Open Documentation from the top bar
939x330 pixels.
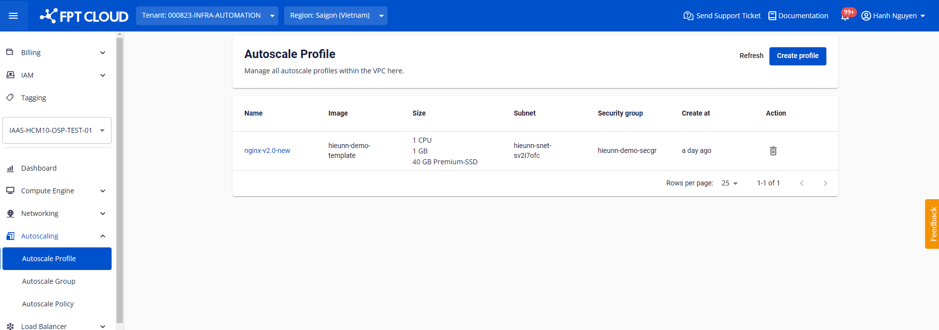tap(798, 16)
